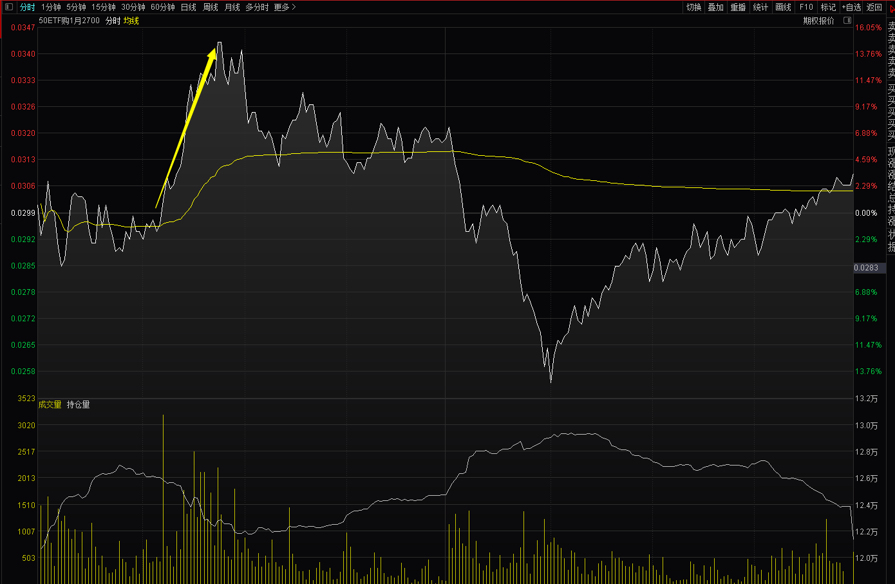
Task: Click the 16.05% percent axis label
Action: (x=869, y=28)
